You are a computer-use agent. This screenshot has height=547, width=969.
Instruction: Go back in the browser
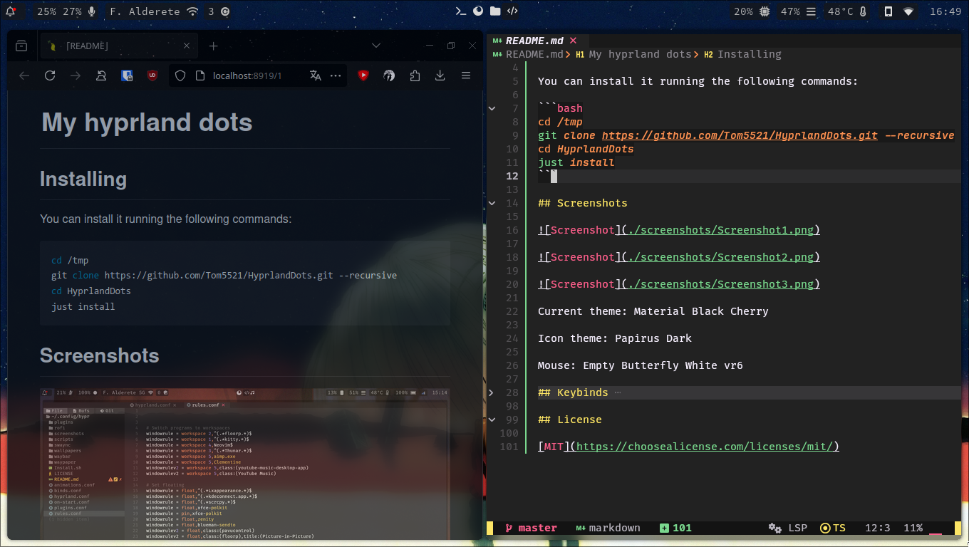pos(24,75)
